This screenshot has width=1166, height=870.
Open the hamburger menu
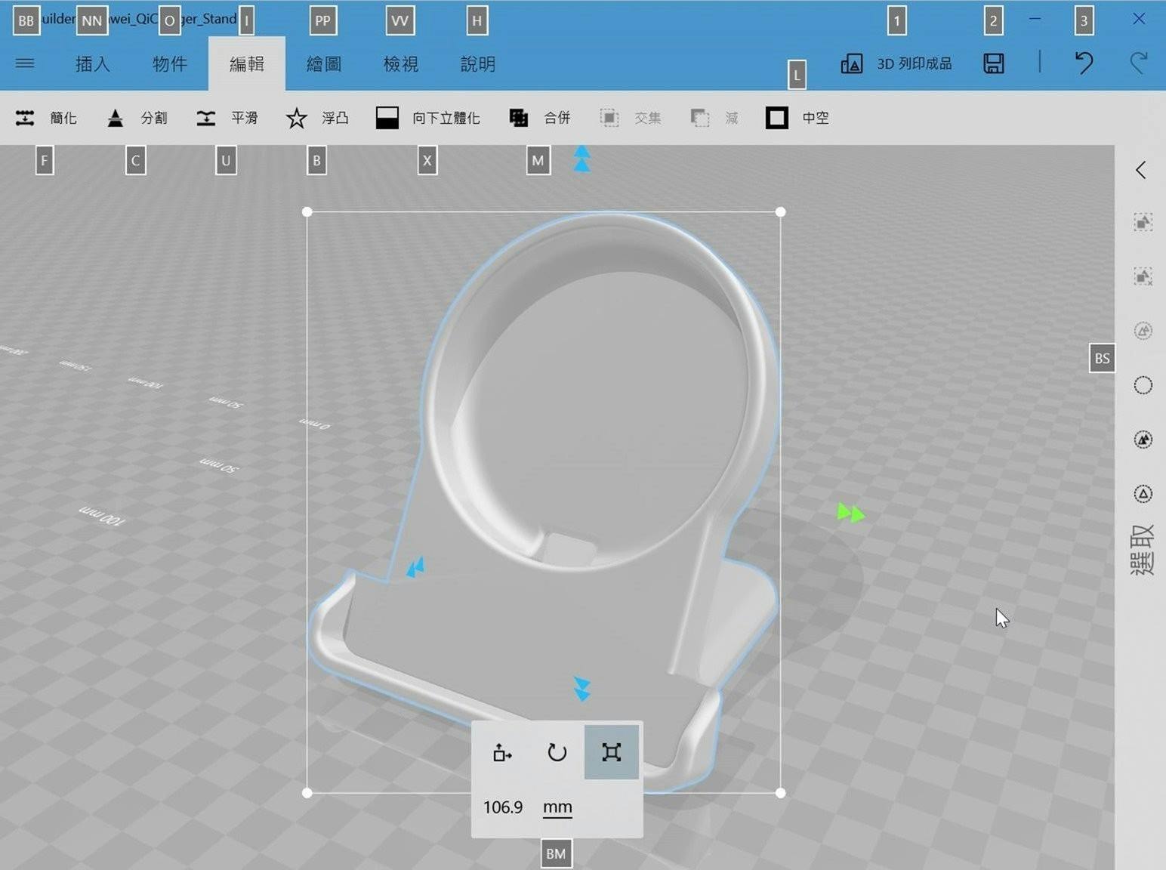click(25, 63)
